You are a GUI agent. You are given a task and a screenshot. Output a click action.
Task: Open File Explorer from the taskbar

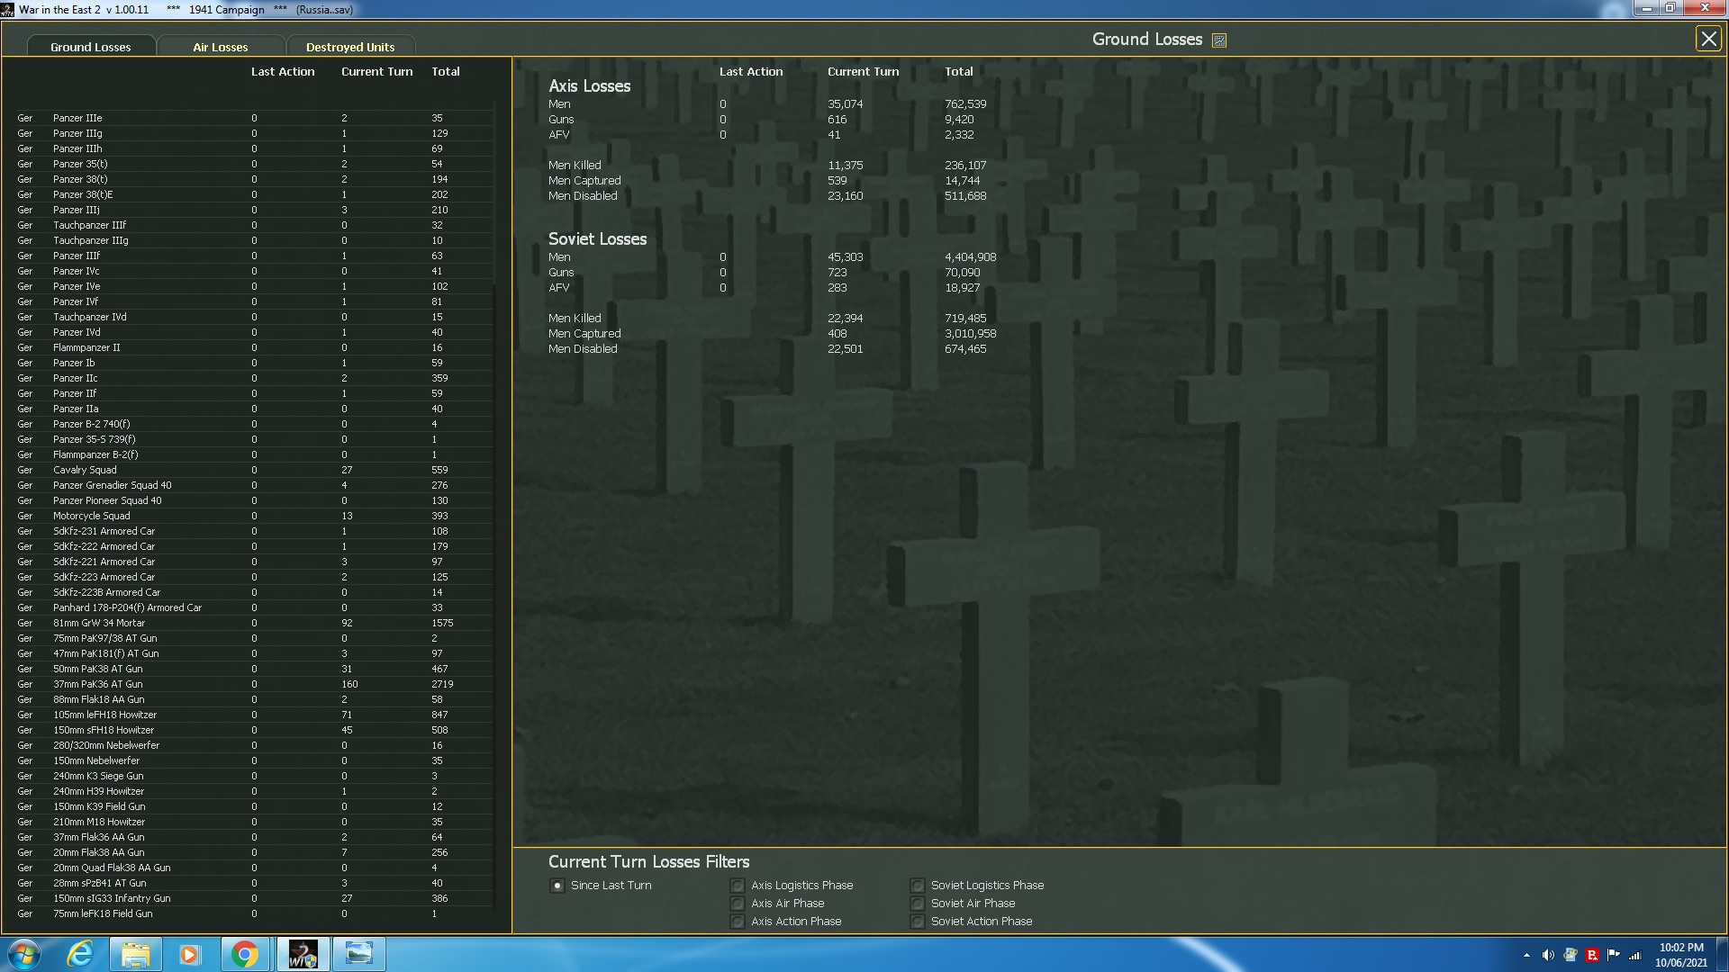tap(135, 954)
